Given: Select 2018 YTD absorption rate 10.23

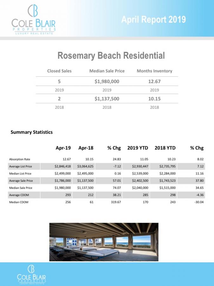Looking at the screenshot, I should click(172, 159).
